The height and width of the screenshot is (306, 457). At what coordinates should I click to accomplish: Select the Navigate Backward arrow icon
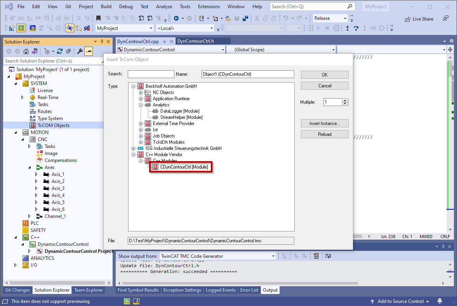point(177,18)
